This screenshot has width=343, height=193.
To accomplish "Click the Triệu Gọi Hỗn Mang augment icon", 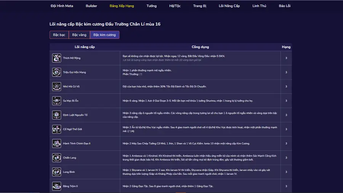I will click(56, 72).
